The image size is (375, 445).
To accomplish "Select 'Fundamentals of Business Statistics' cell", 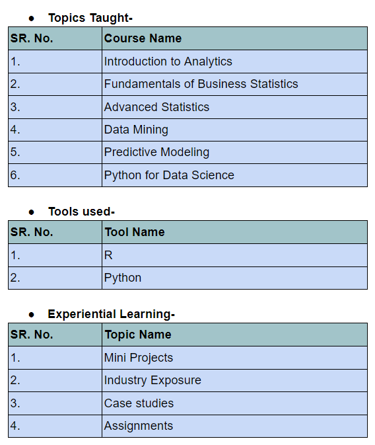I will [234, 84].
